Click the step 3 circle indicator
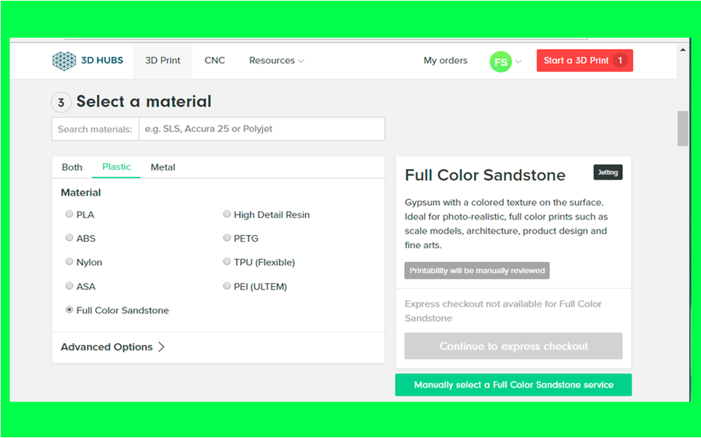 61,103
